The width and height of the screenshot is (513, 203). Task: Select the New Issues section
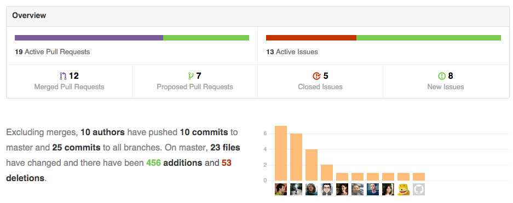click(x=446, y=82)
